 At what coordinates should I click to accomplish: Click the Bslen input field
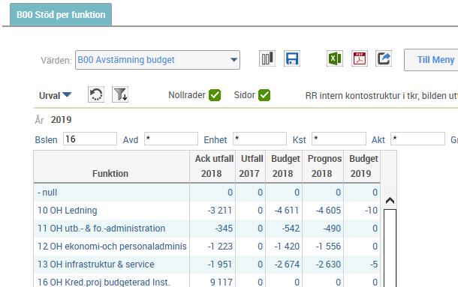point(90,139)
